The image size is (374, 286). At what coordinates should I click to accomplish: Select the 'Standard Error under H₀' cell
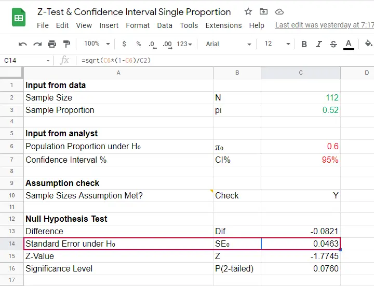[118, 244]
